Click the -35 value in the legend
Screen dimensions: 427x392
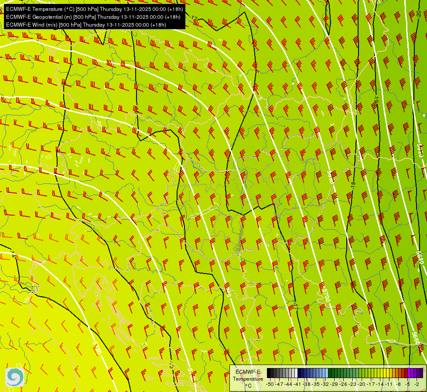(316, 384)
